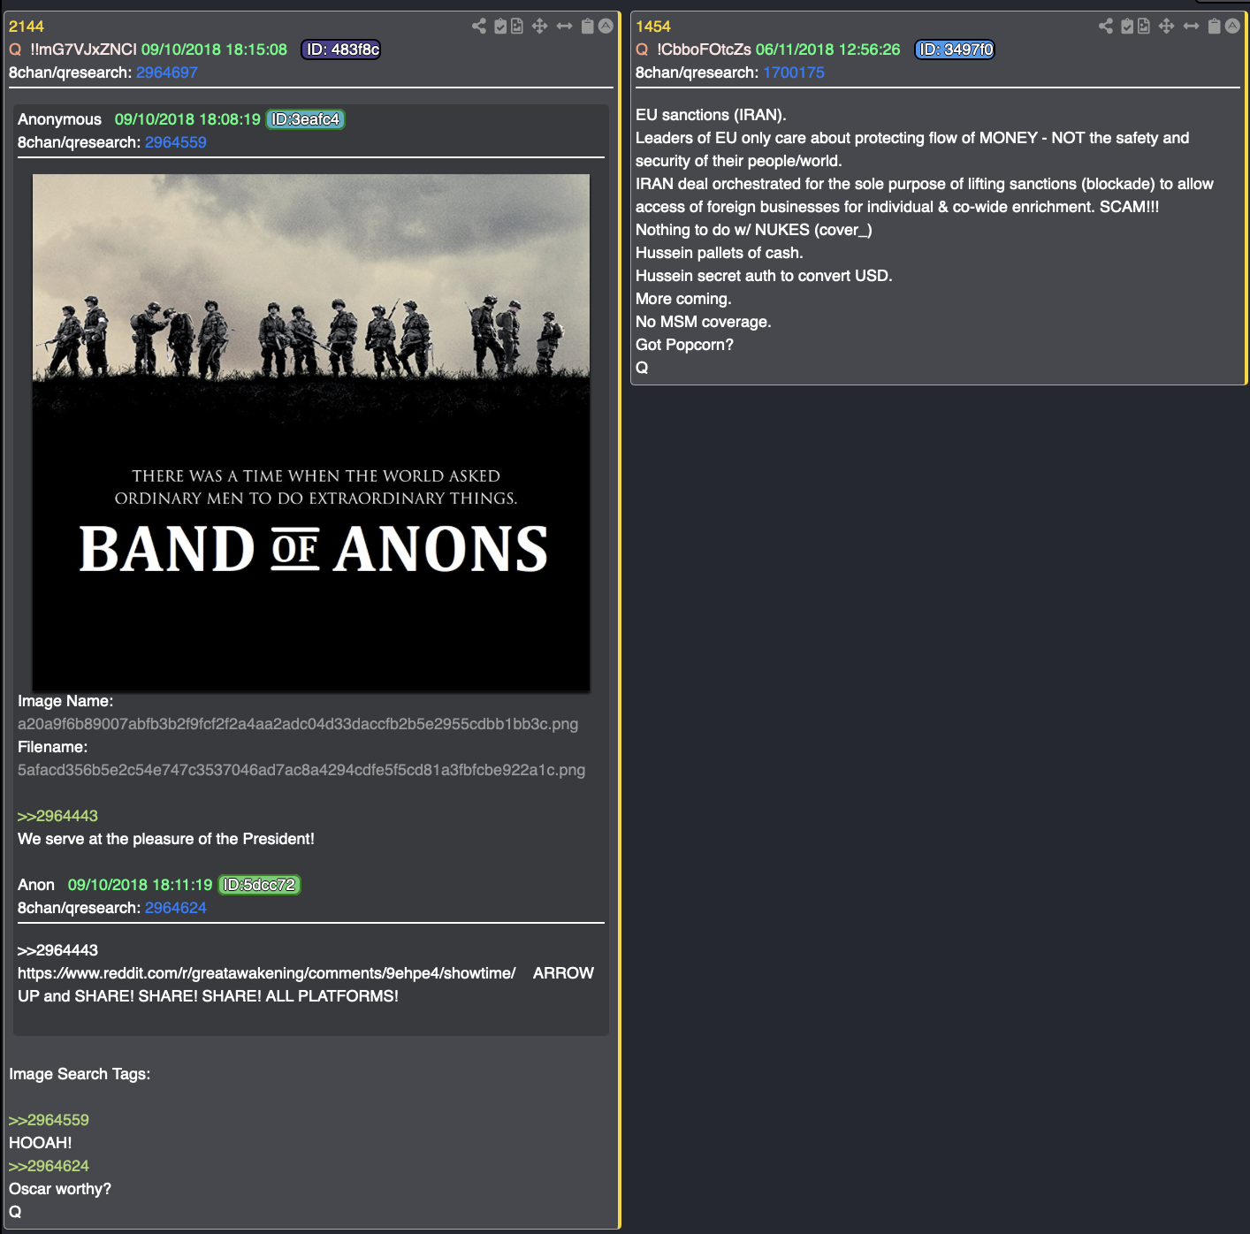Click the 'Anonymous' poster name

pos(59,119)
